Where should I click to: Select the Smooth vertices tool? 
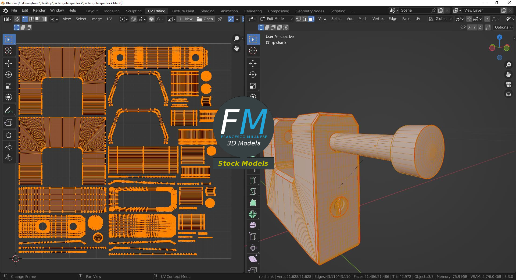(253, 225)
